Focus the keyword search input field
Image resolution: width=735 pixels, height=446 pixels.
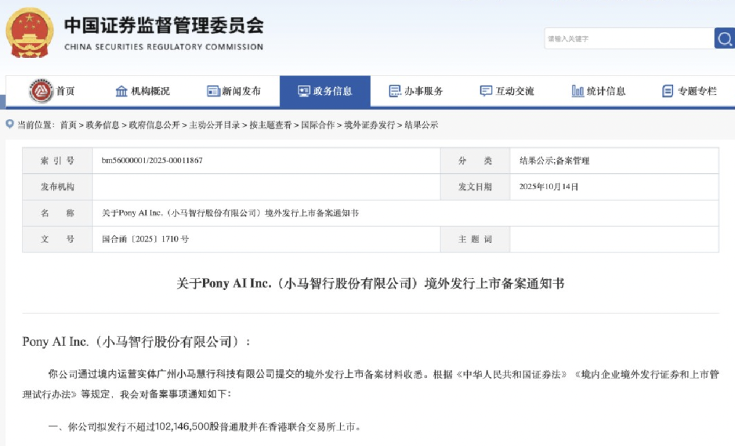(629, 38)
